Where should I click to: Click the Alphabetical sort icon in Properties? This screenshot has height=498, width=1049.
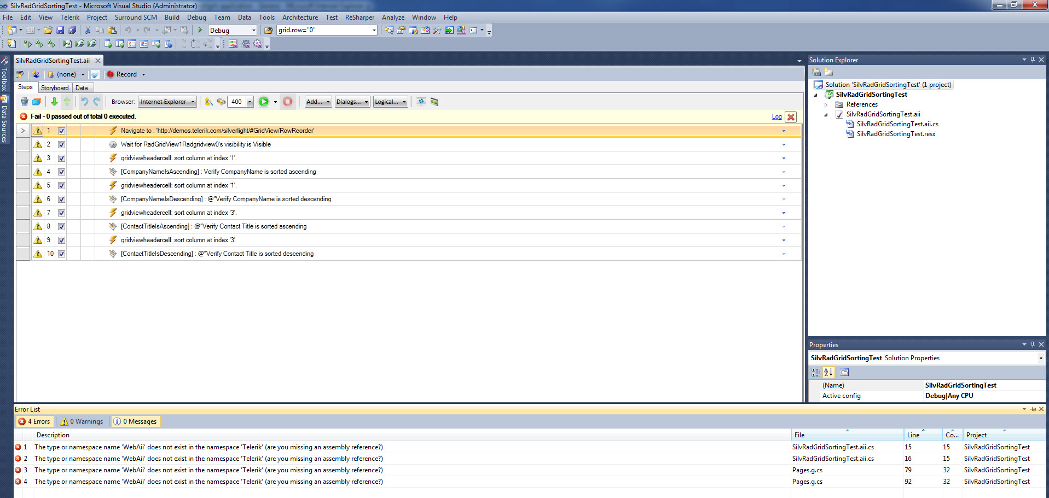(x=828, y=372)
